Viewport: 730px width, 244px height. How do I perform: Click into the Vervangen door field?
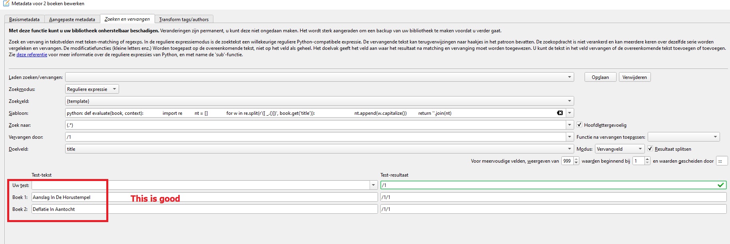pos(316,137)
